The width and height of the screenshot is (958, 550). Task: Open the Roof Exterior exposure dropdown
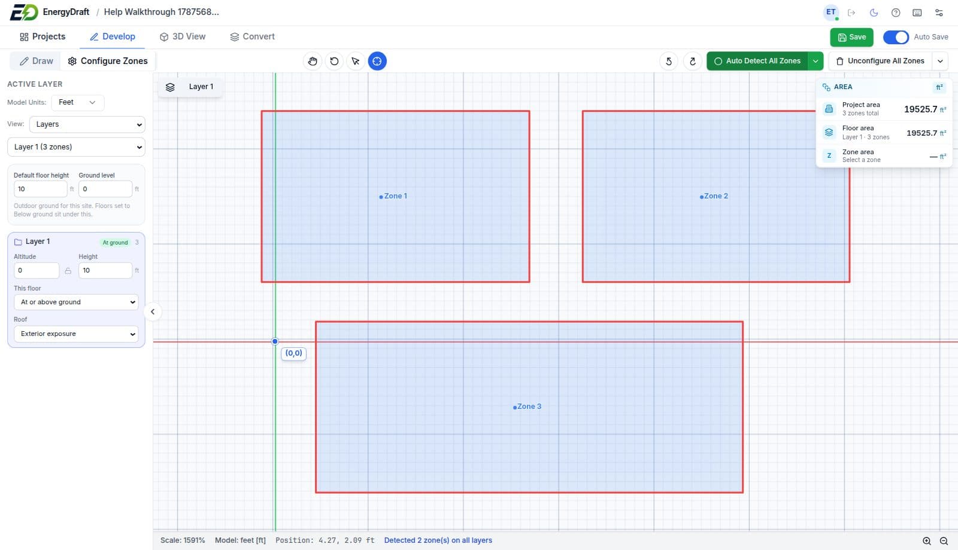(76, 334)
